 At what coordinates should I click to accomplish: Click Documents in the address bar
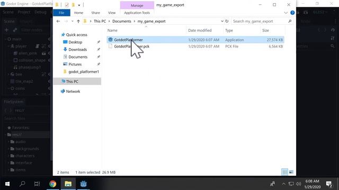122,21
